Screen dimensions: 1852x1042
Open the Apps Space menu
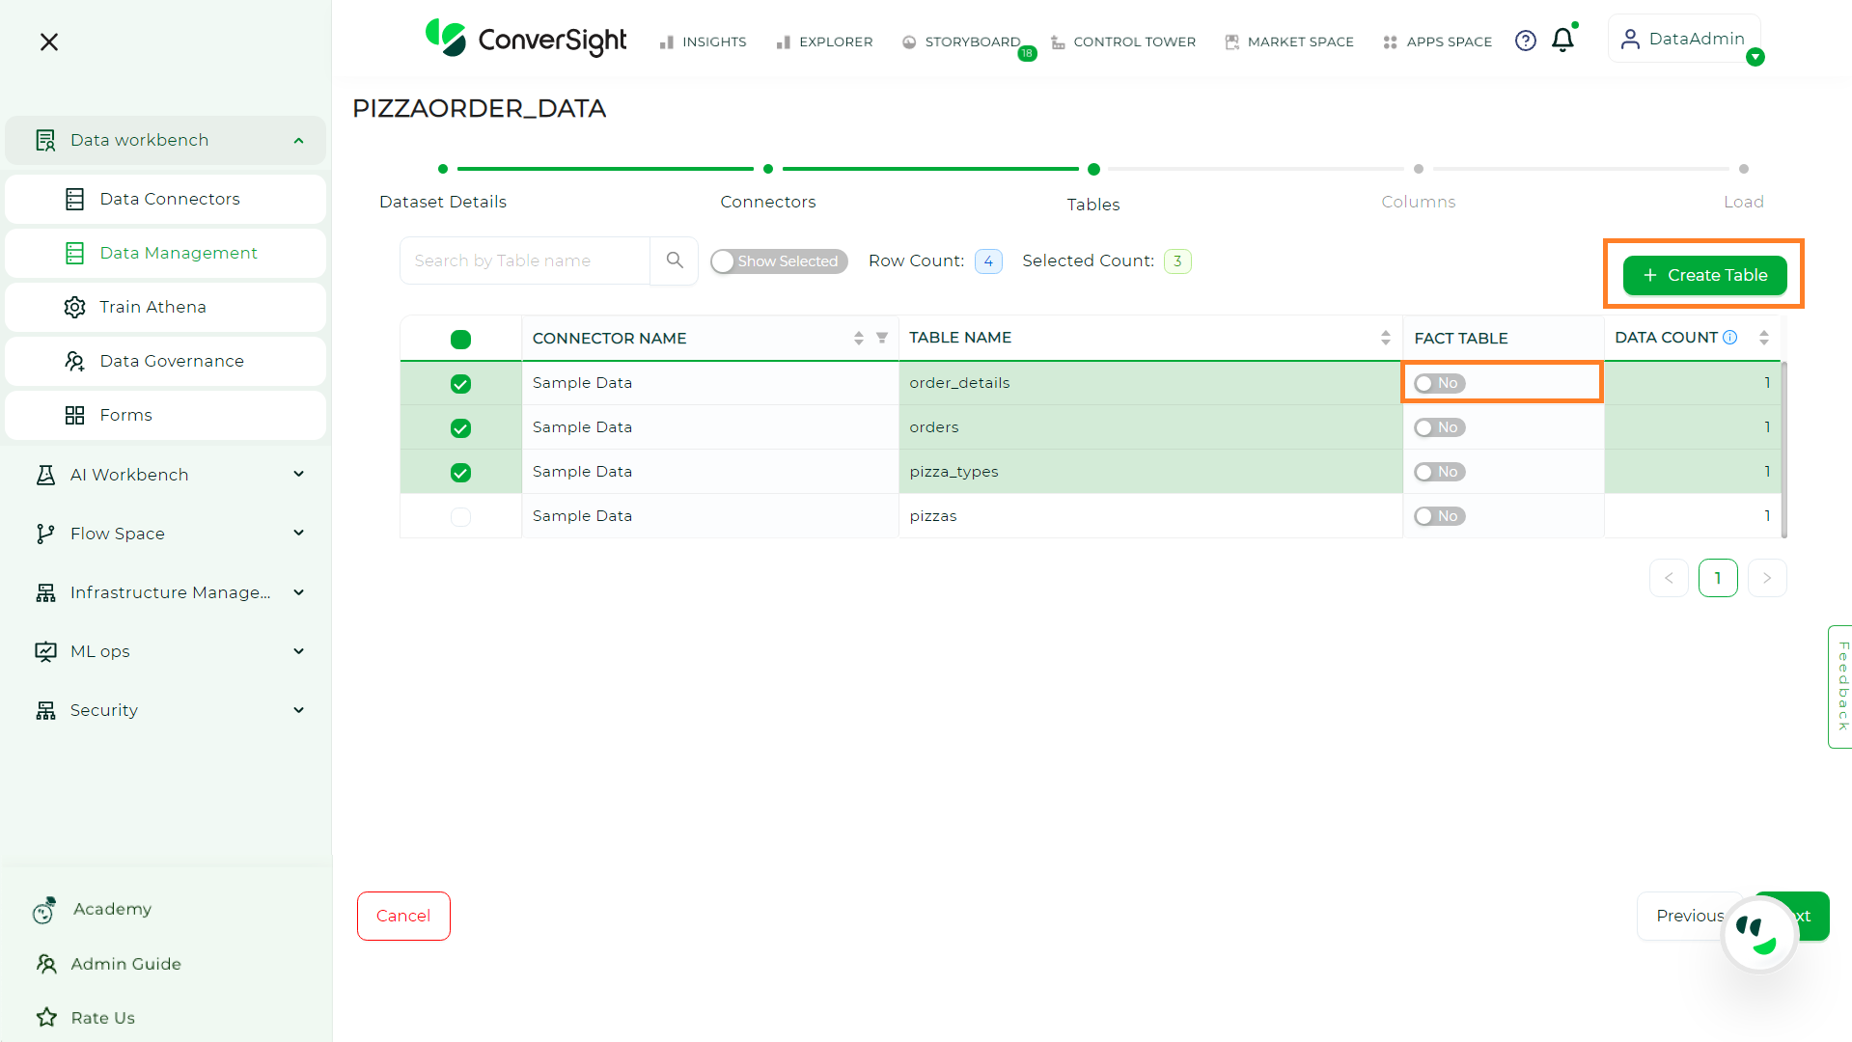pyautogui.click(x=1437, y=41)
